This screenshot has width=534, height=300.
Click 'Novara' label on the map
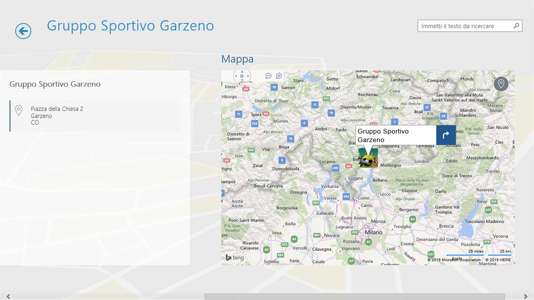pyautogui.click(x=332, y=236)
